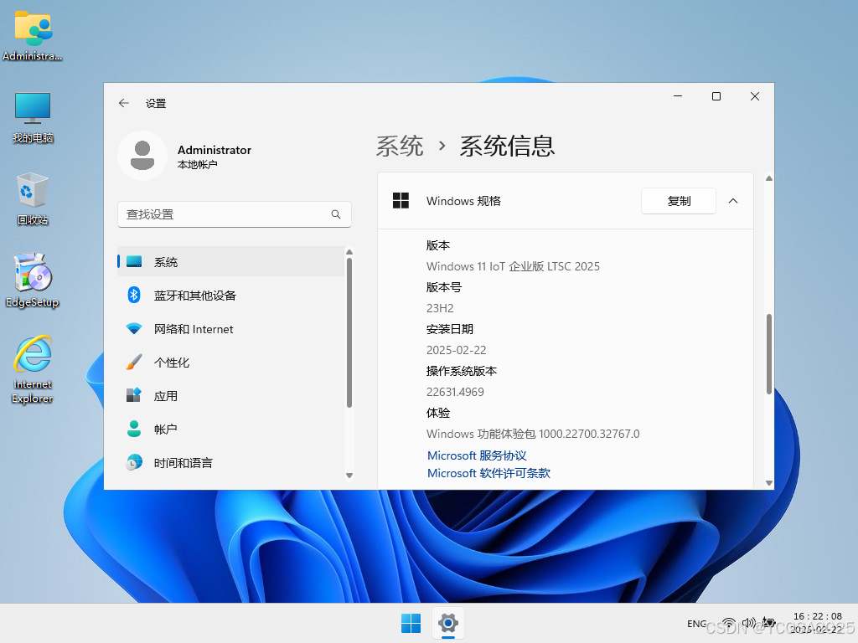The width and height of the screenshot is (858, 643).
Task: Click the sidebar scrollbar down arrow
Action: pos(349,476)
